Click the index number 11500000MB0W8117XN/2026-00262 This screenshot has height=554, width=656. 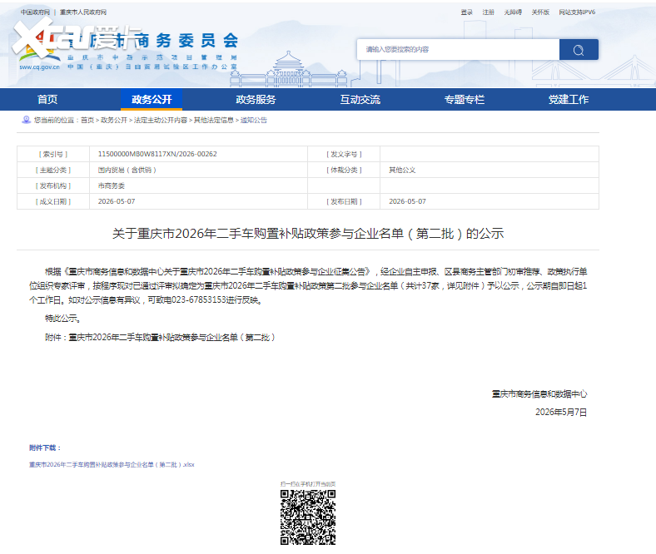point(157,154)
